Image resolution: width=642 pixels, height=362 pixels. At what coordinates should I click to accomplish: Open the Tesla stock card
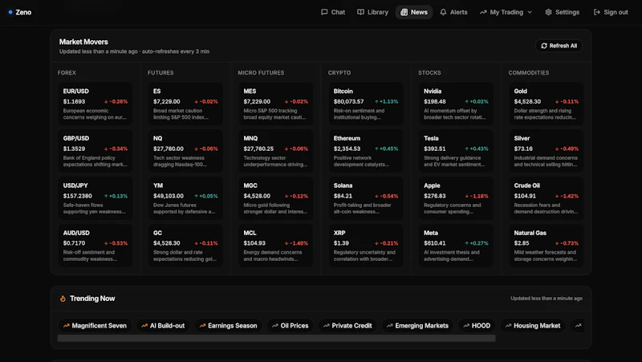[456, 151]
